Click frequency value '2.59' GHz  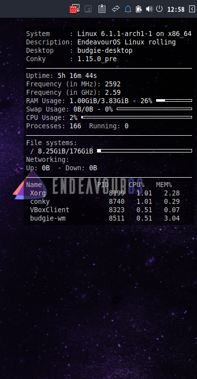(x=113, y=93)
